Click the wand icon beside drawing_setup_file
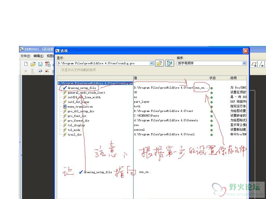266x199 pixels. pos(65,88)
